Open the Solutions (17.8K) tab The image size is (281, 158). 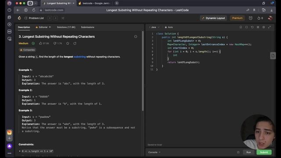[66, 27]
